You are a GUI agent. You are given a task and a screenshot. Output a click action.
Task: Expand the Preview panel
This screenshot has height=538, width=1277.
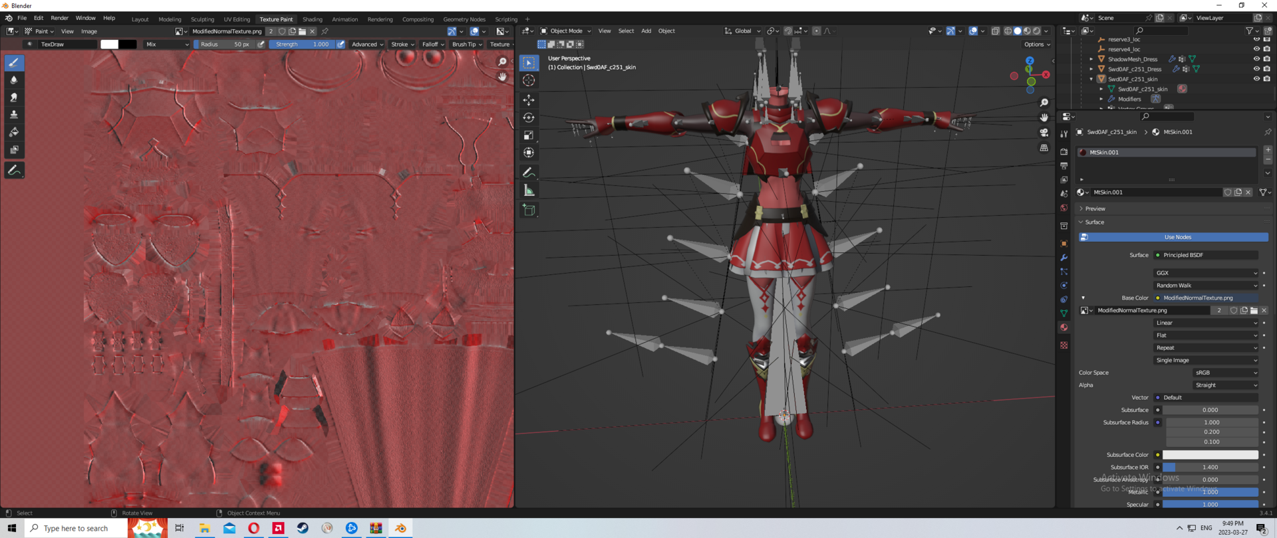coord(1095,209)
